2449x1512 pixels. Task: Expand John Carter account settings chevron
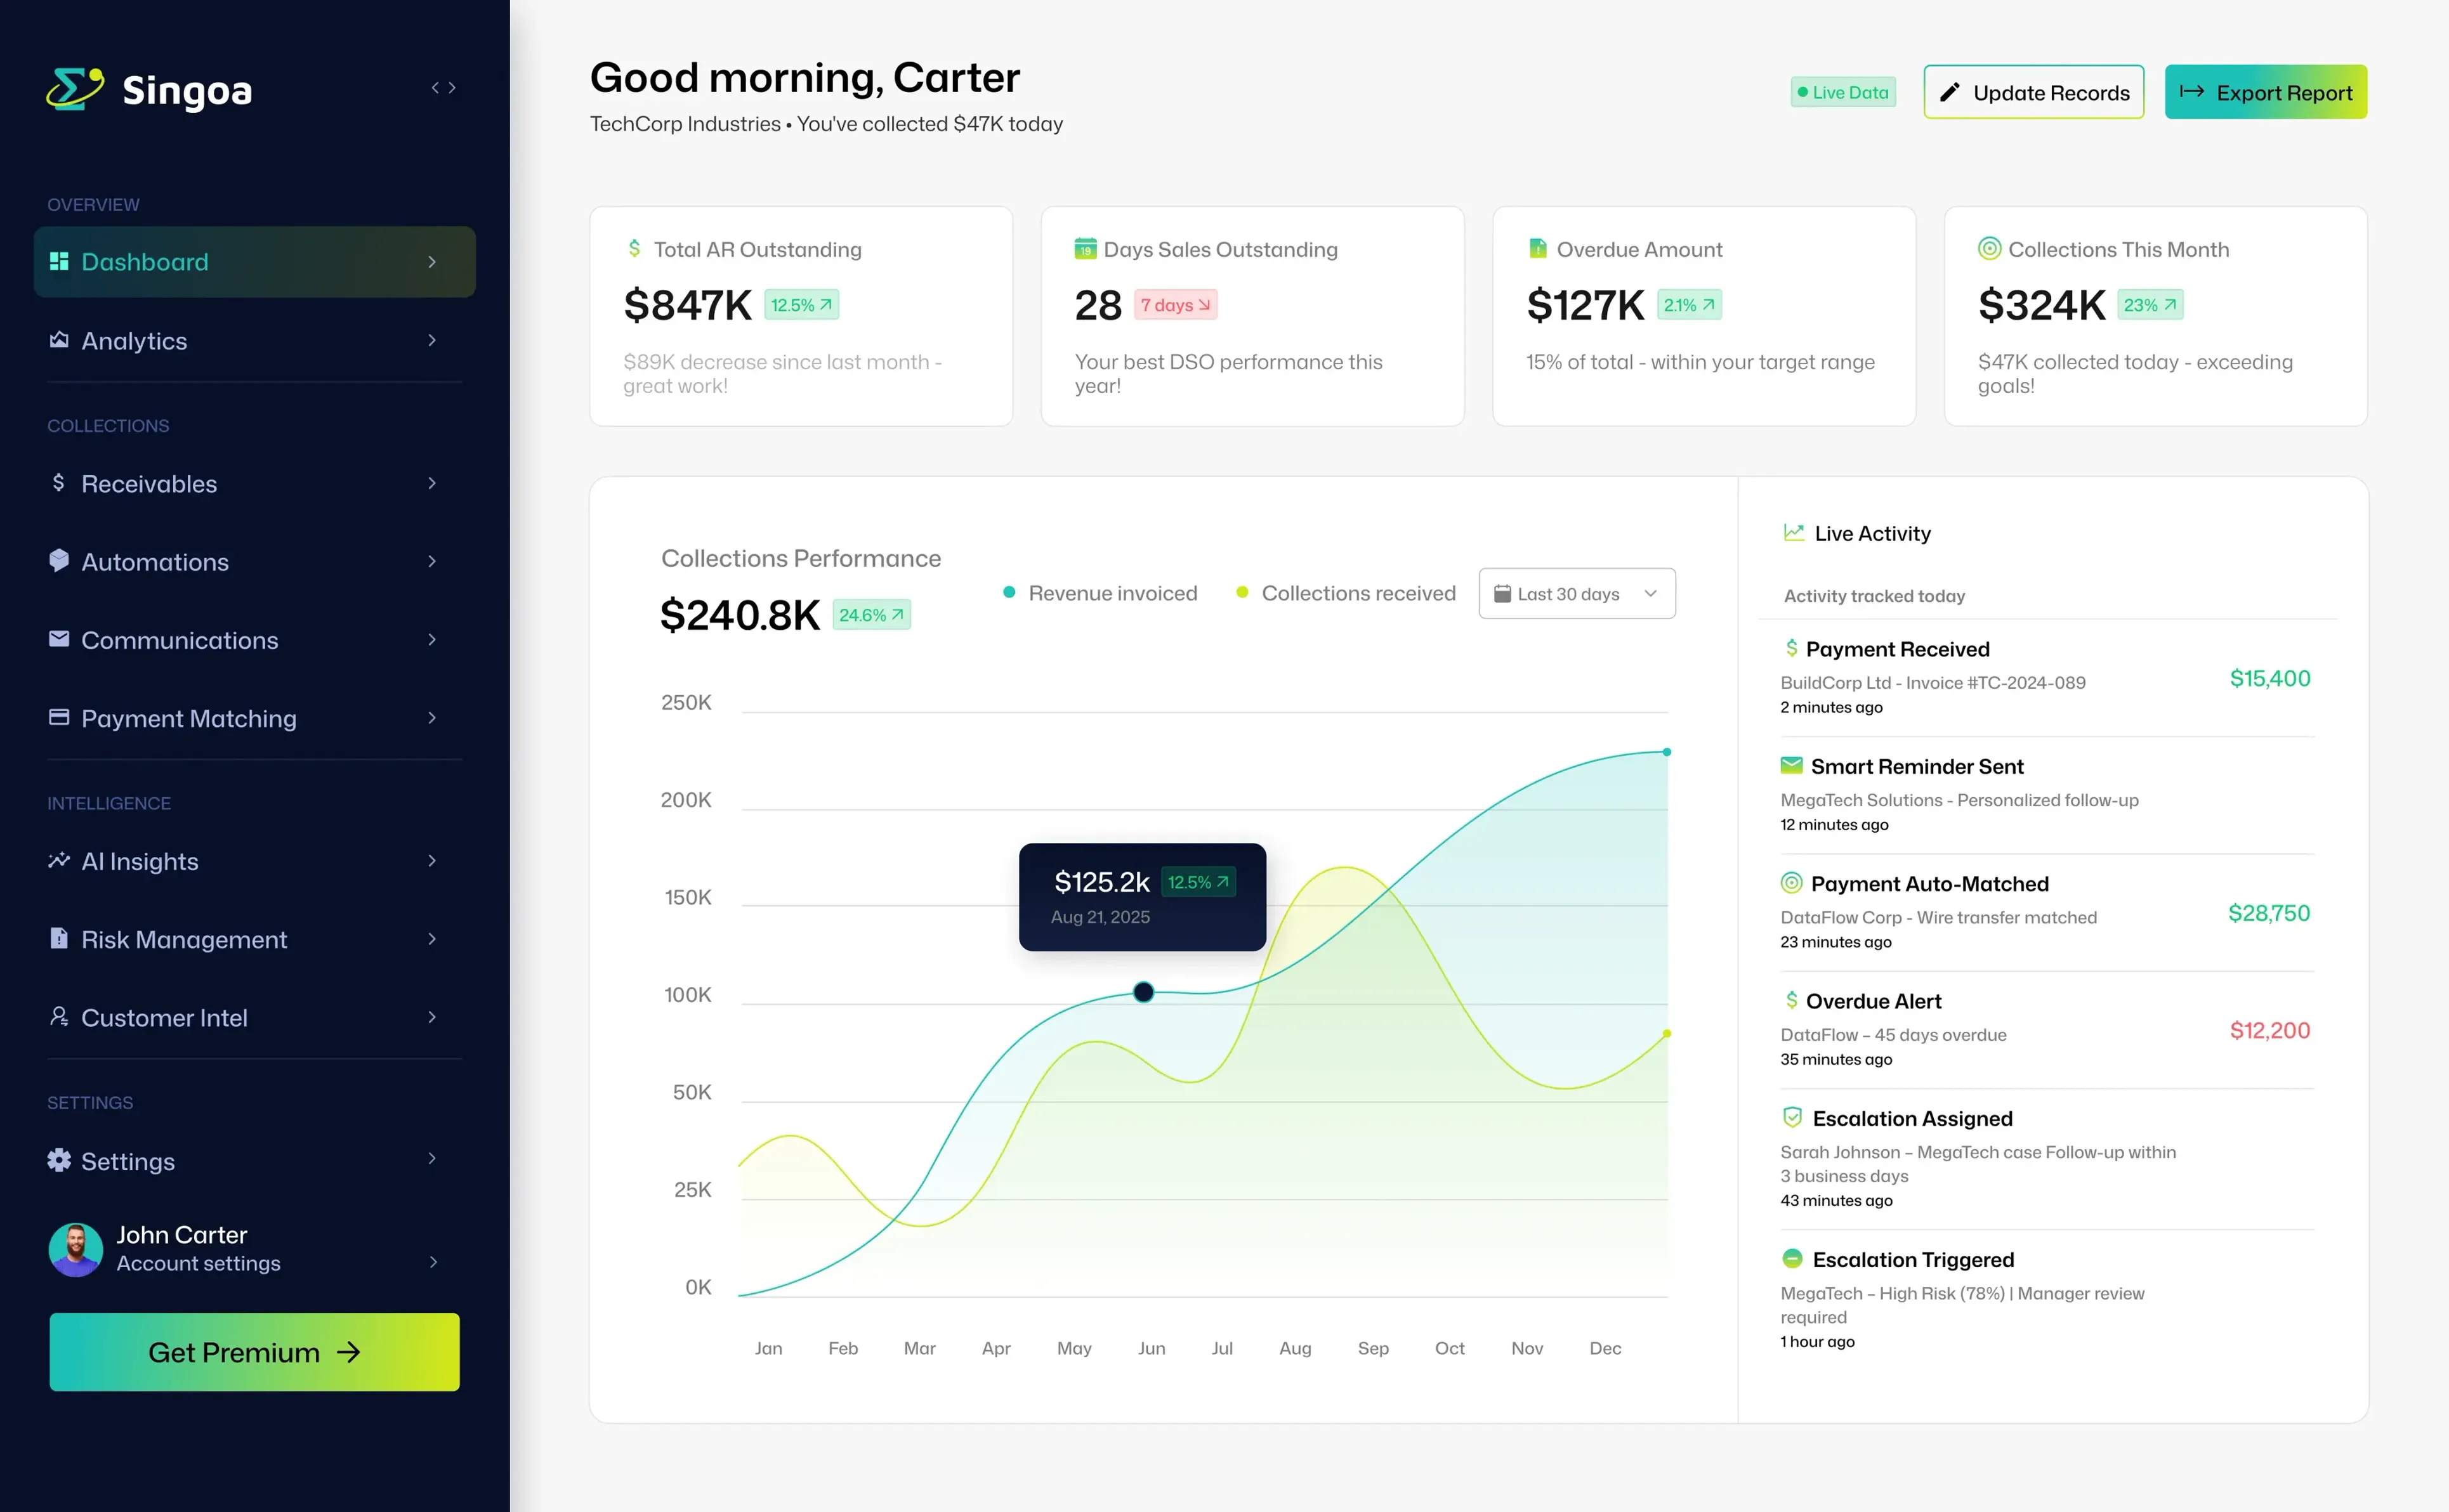pos(432,1262)
